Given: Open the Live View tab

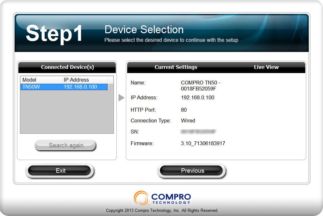Looking at the screenshot, I should coord(266,67).
